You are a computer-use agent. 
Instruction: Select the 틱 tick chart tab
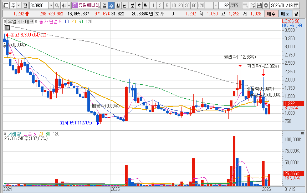[x=146, y=5]
